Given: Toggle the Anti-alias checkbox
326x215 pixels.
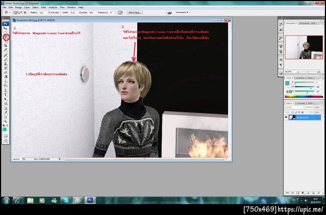Looking at the screenshot, I should click(x=49, y=13).
